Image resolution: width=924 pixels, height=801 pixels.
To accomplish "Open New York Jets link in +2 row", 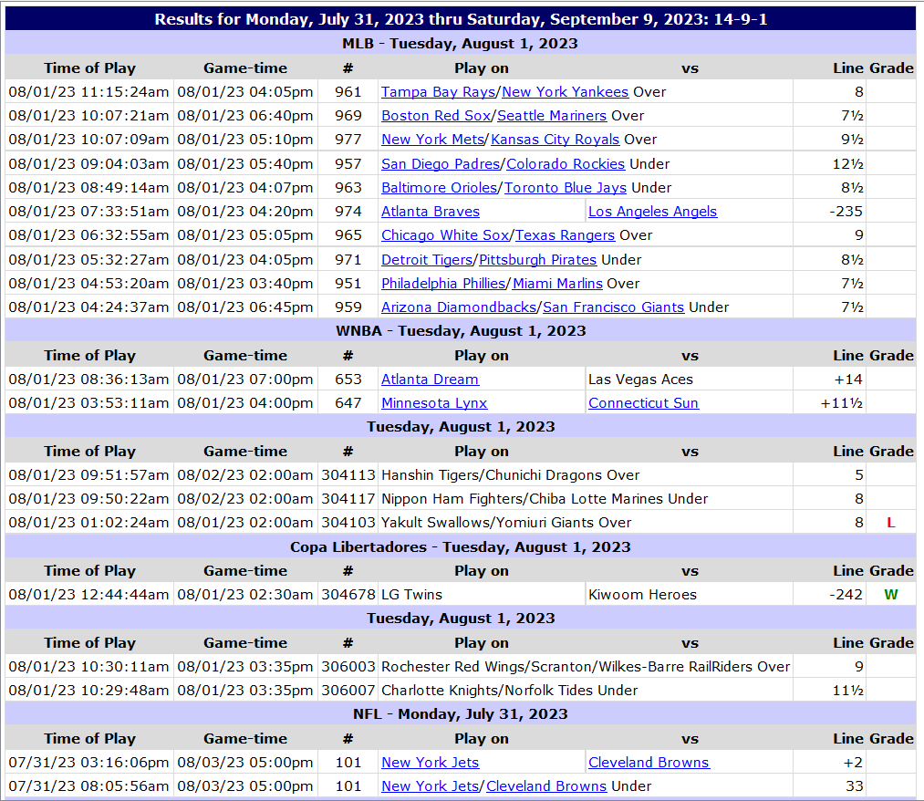I will tap(430, 763).
